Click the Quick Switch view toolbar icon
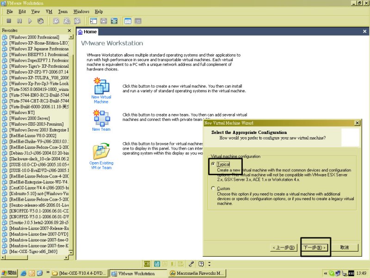The image size is (370, 278). tap(104, 21)
